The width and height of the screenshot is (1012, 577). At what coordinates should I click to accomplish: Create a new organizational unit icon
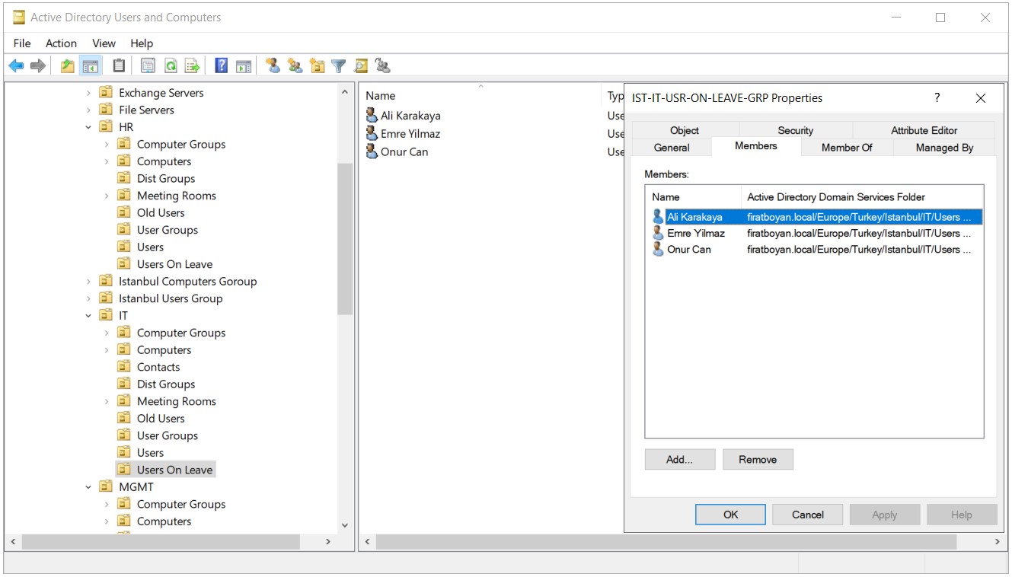[x=317, y=66]
